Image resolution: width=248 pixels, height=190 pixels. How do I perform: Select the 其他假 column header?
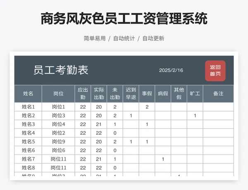[x=179, y=94]
